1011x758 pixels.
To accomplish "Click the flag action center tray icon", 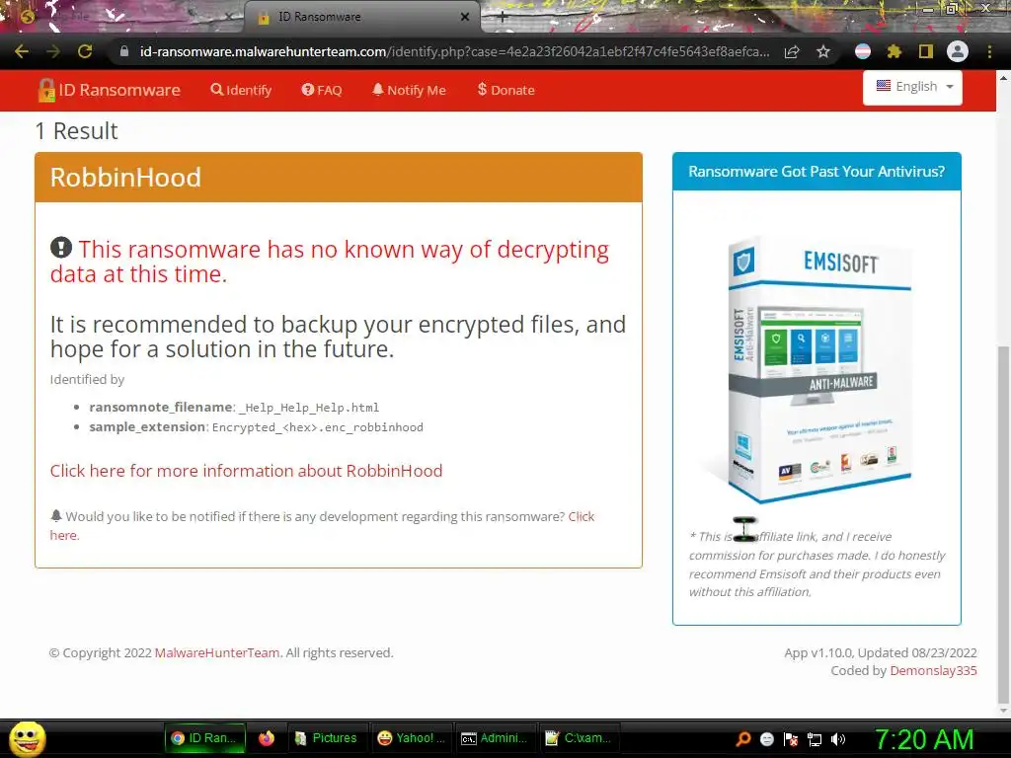I will (791, 739).
